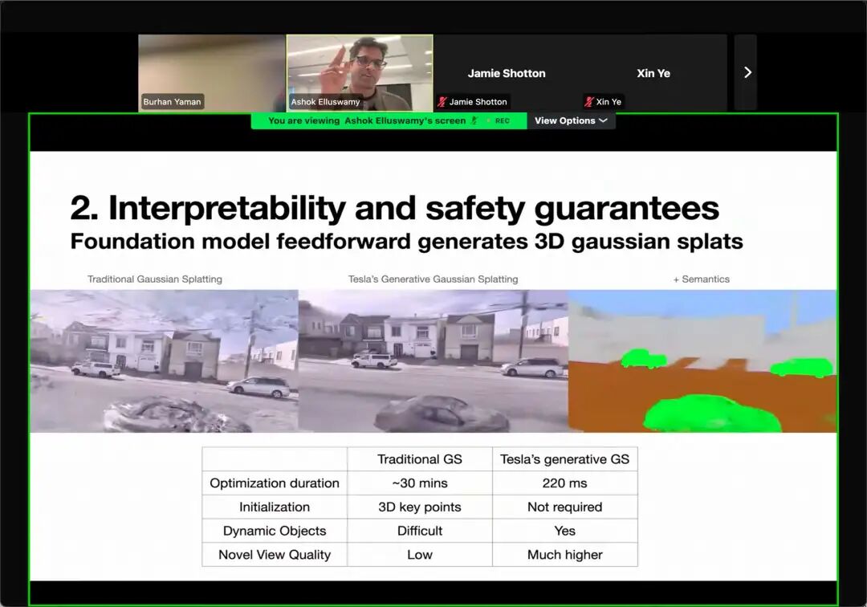Screen dimensions: 867x607
Task: Click the 'Novel View Quality' row label
Action: (275, 555)
